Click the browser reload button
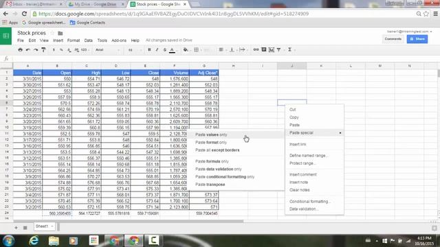Viewport: 440px width, 247px height. 25,14
